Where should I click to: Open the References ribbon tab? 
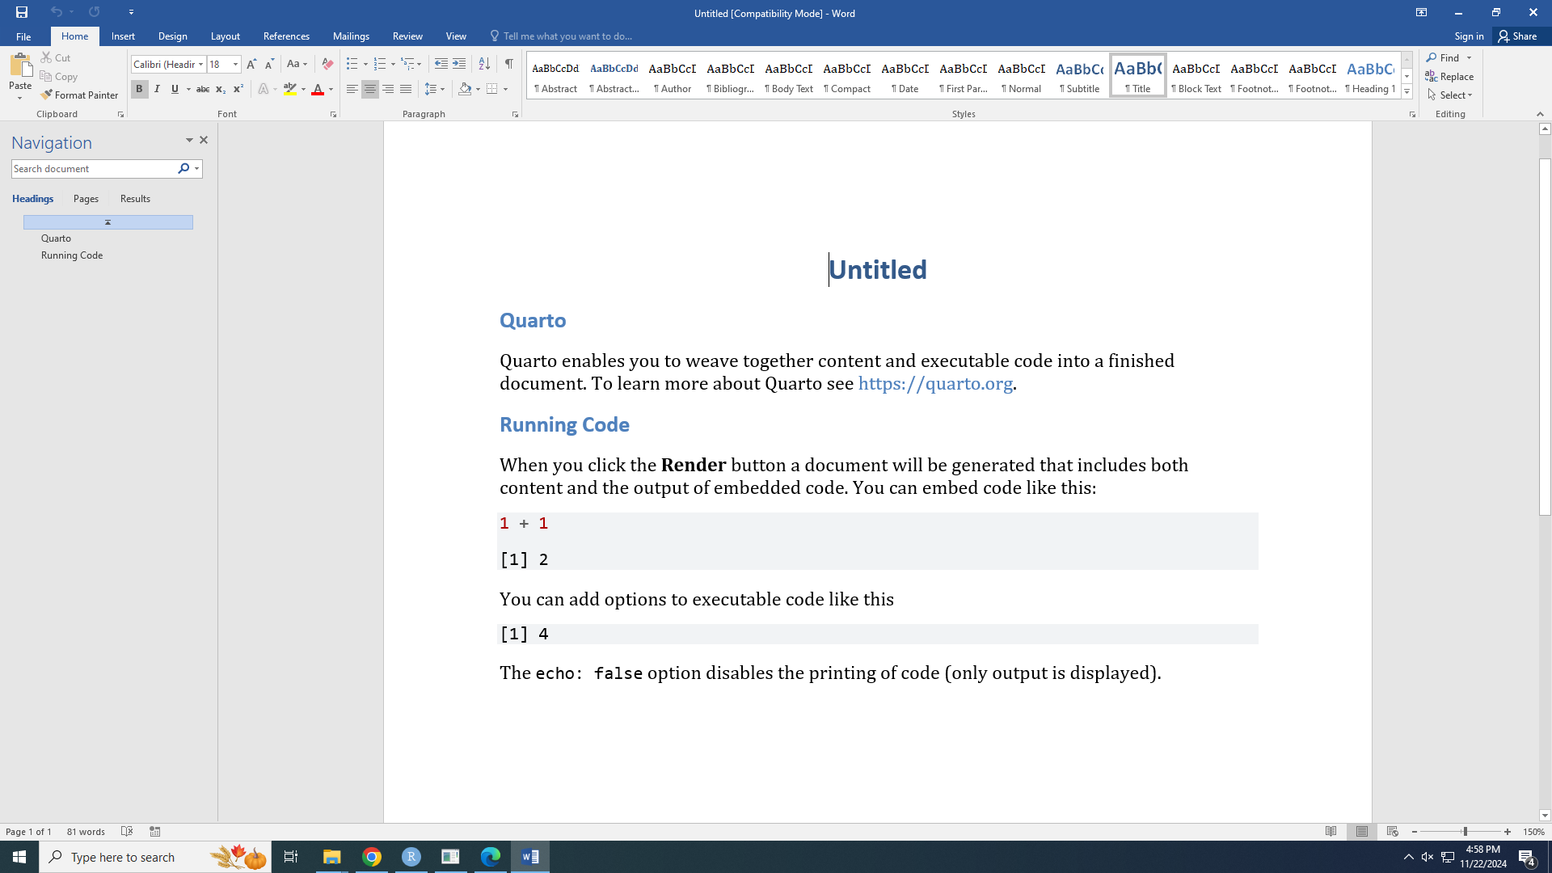point(286,36)
